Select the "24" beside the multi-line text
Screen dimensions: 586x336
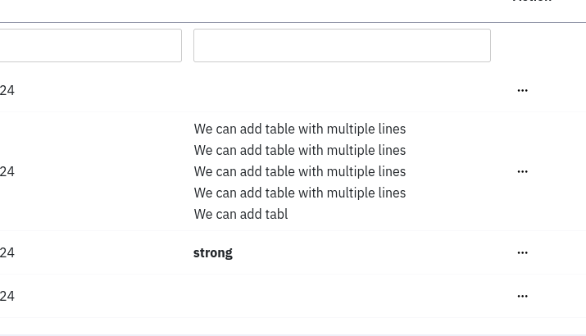tap(7, 171)
